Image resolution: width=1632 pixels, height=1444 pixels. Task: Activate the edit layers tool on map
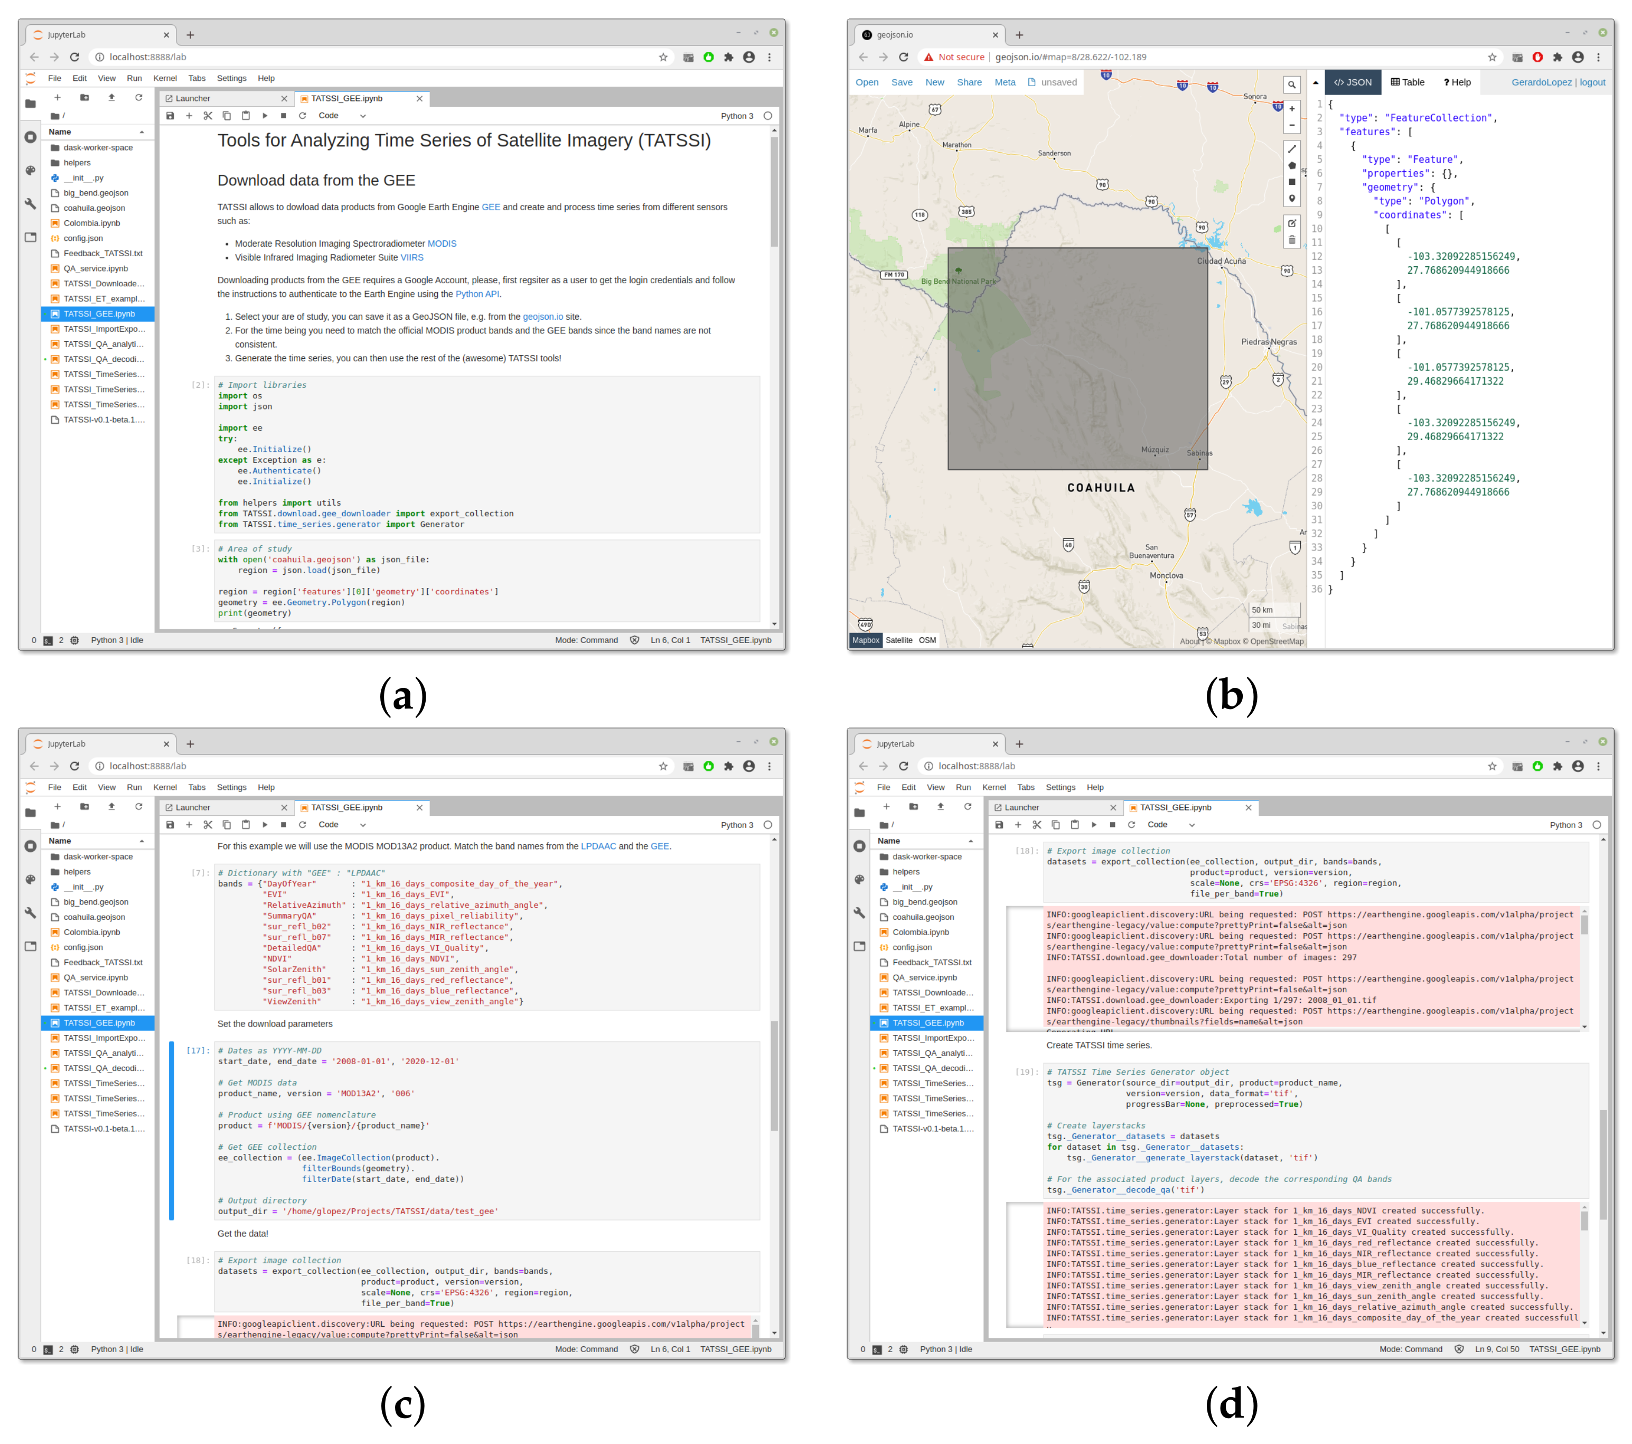pos(1291,223)
